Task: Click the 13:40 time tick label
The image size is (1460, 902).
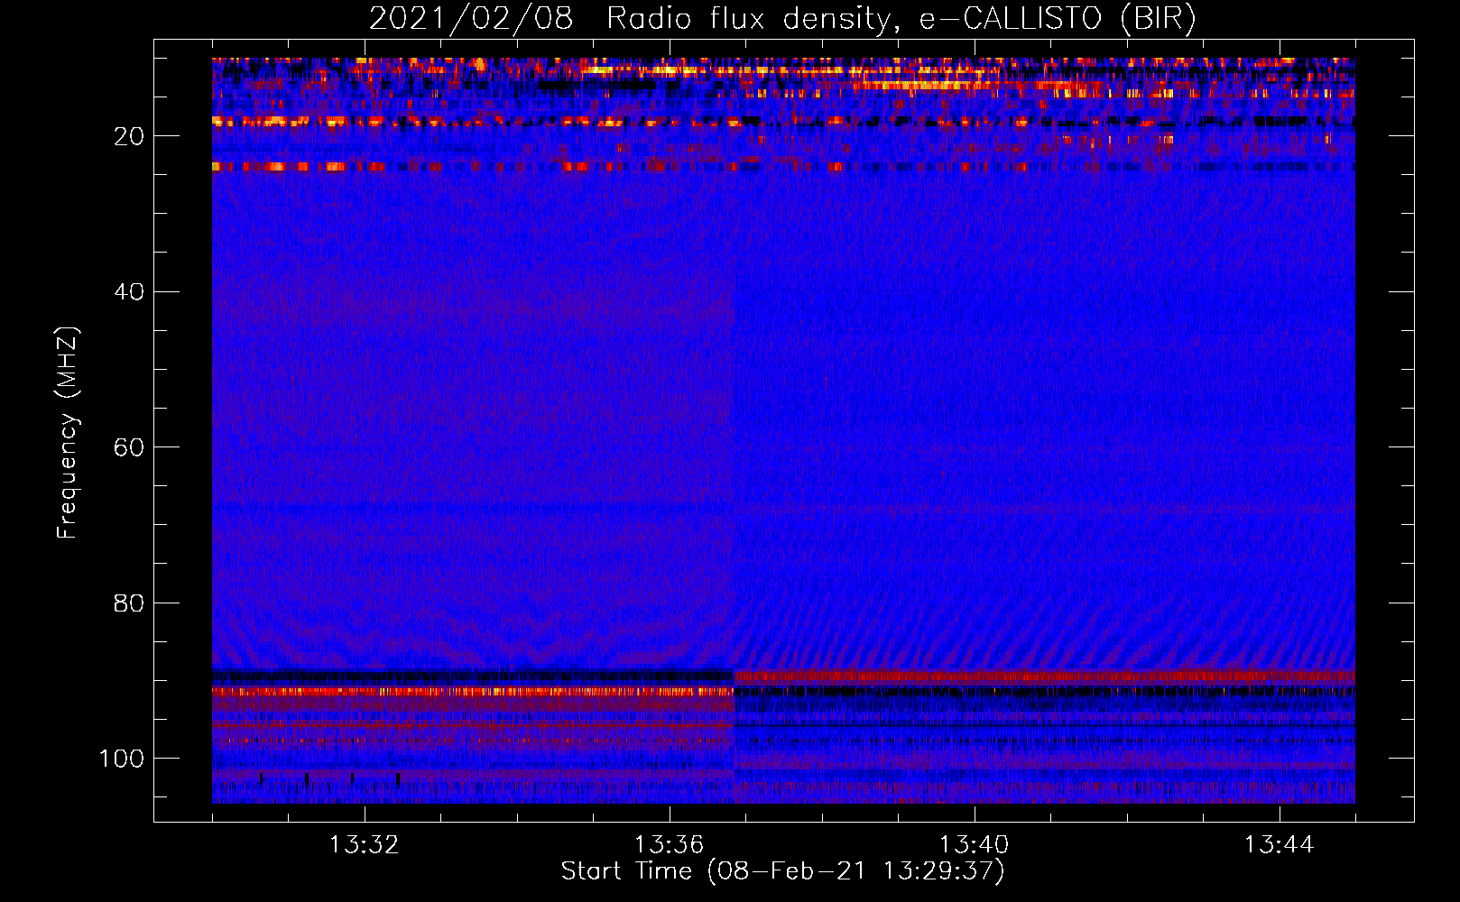Action: point(975,845)
